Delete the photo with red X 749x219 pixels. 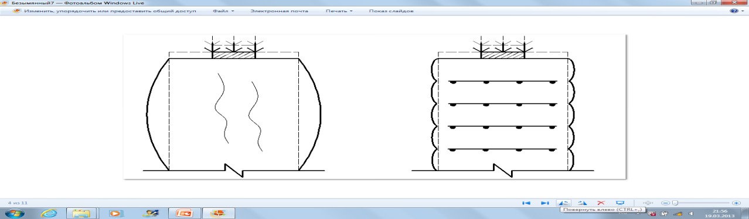point(601,203)
